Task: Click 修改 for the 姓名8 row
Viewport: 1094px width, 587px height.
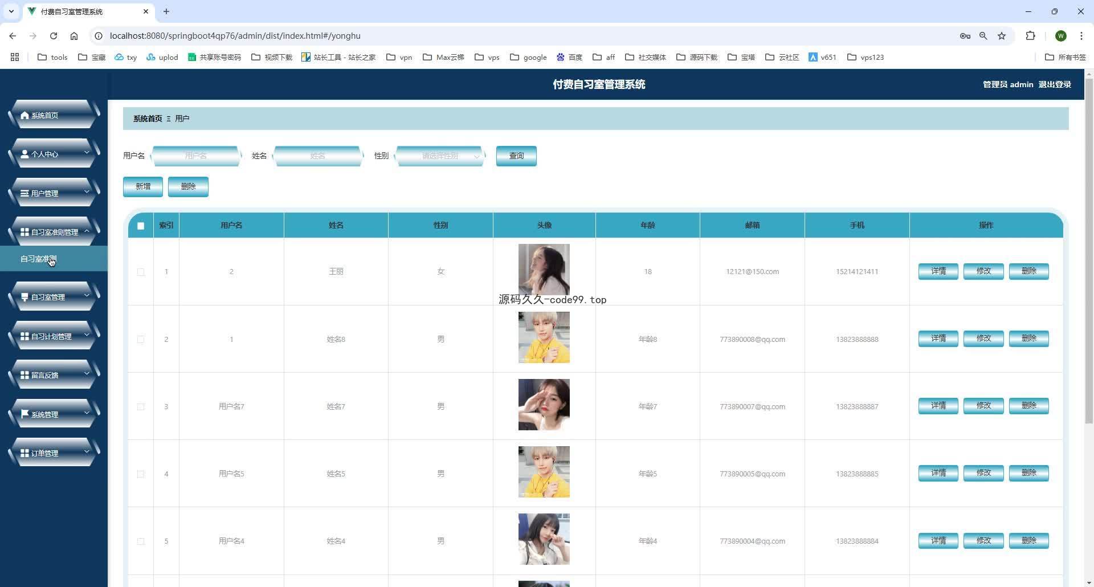Action: [x=983, y=339]
